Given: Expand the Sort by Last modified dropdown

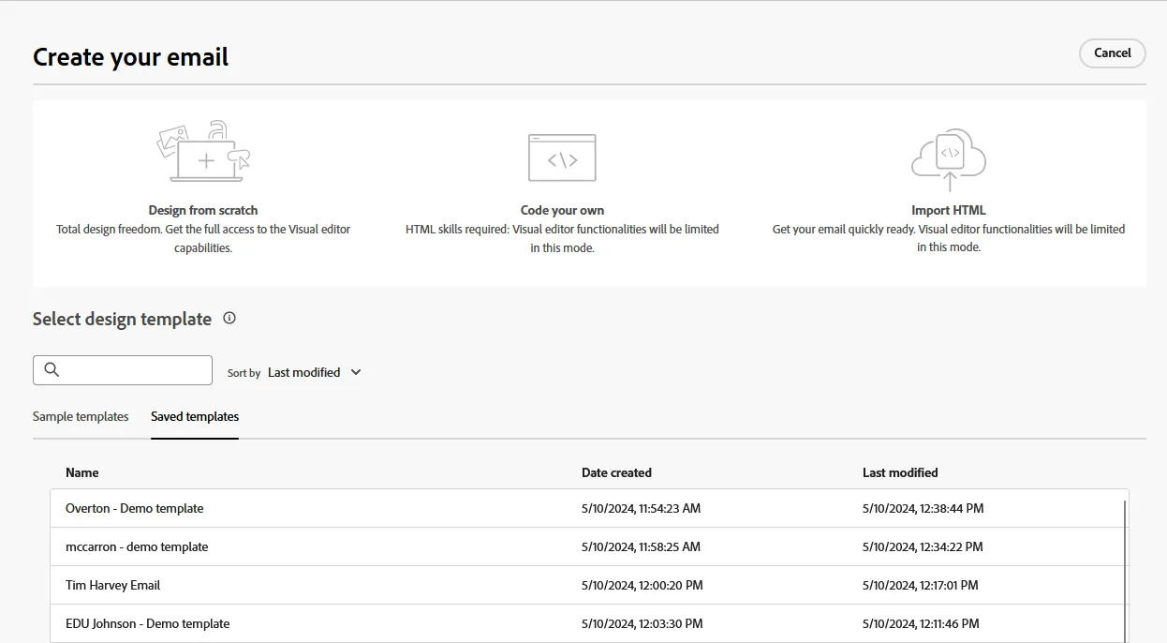Looking at the screenshot, I should coord(315,372).
